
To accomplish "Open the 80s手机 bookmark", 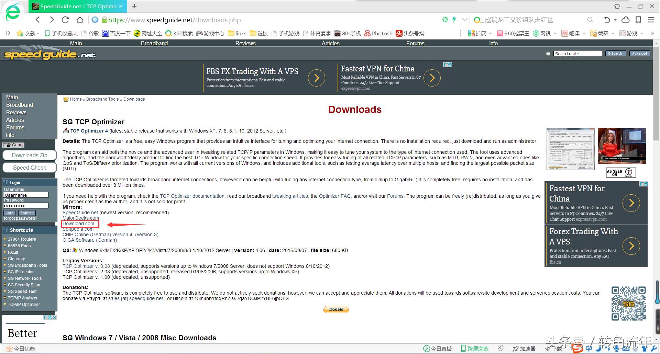I will pyautogui.click(x=348, y=33).
